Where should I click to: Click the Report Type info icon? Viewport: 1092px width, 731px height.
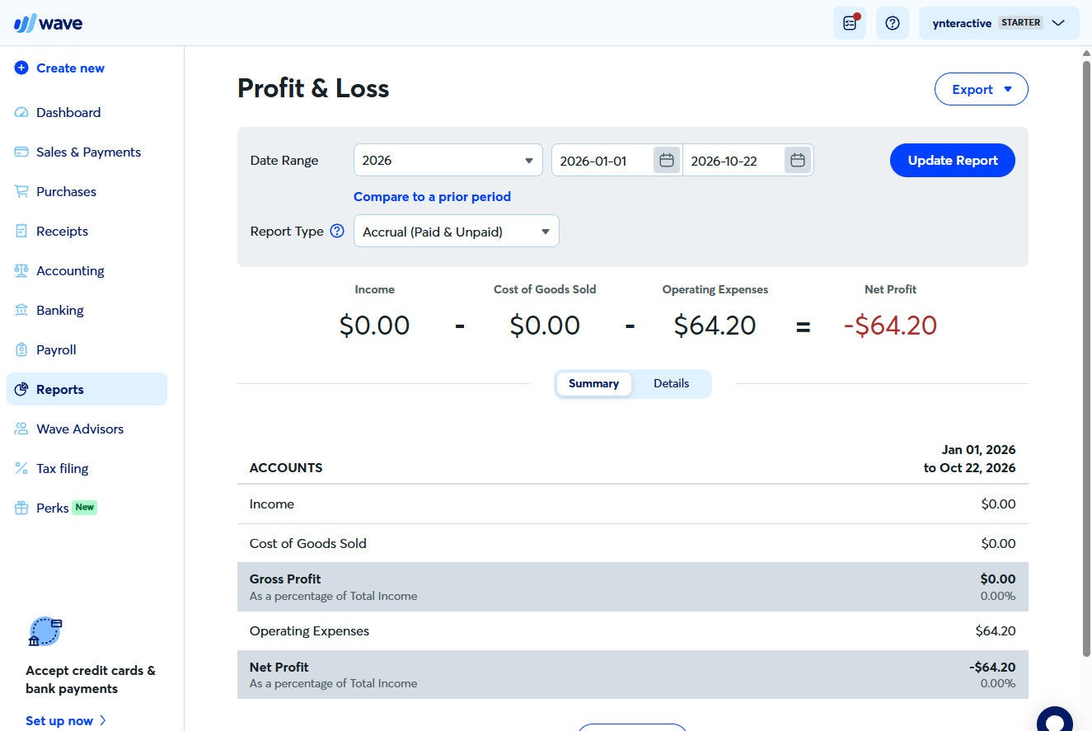pyautogui.click(x=337, y=232)
